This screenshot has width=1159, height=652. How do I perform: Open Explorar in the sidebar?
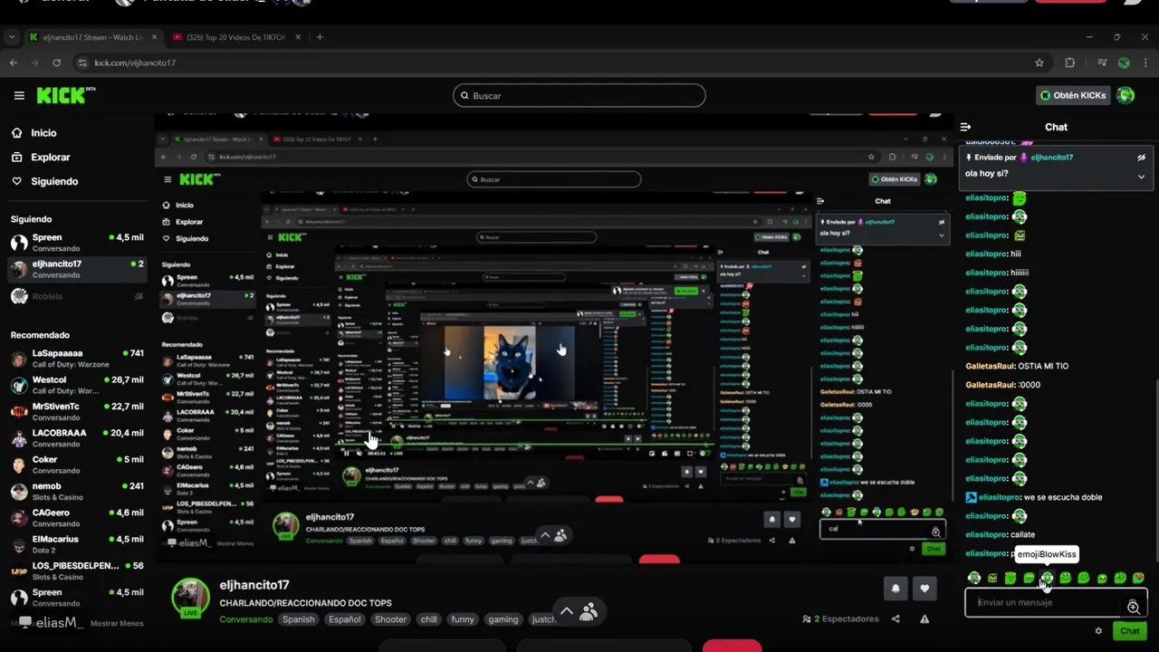pyautogui.click(x=50, y=157)
